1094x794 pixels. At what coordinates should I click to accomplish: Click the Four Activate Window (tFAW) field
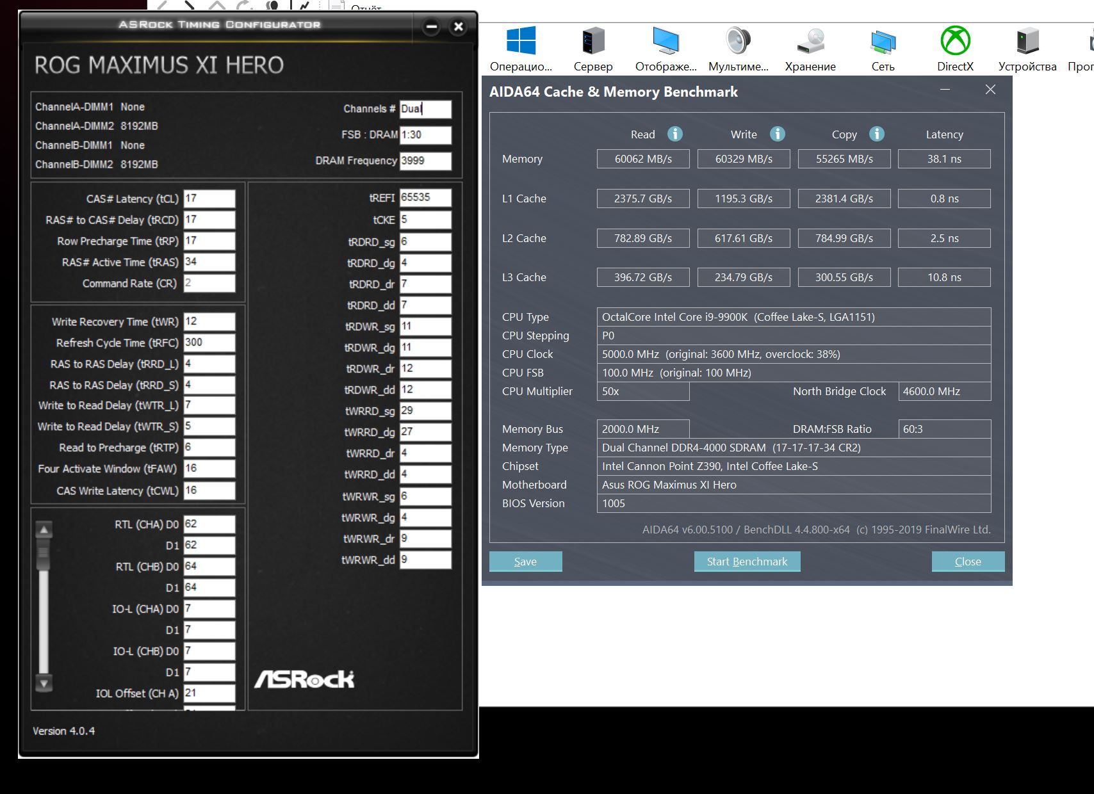tap(209, 469)
